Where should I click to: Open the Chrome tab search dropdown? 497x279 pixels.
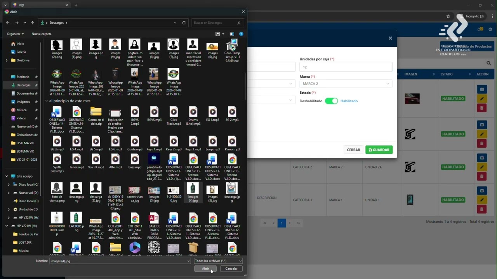point(5,5)
